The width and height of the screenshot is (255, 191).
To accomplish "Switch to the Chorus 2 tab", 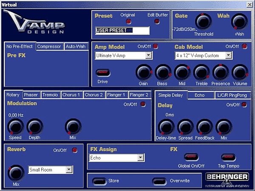I will coord(94,95).
